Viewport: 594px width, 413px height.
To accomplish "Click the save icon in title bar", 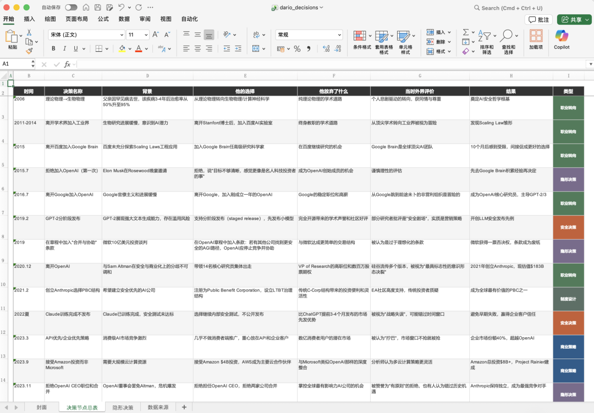I will click(x=97, y=8).
